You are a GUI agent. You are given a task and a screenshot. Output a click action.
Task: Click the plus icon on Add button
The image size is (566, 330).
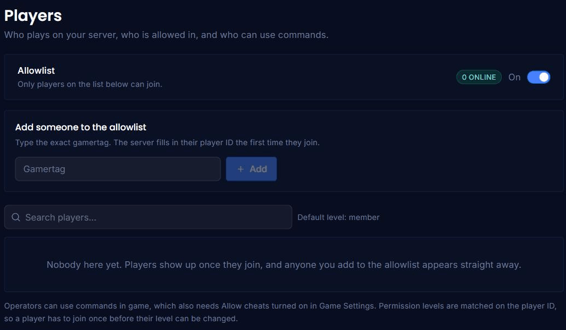coord(240,169)
